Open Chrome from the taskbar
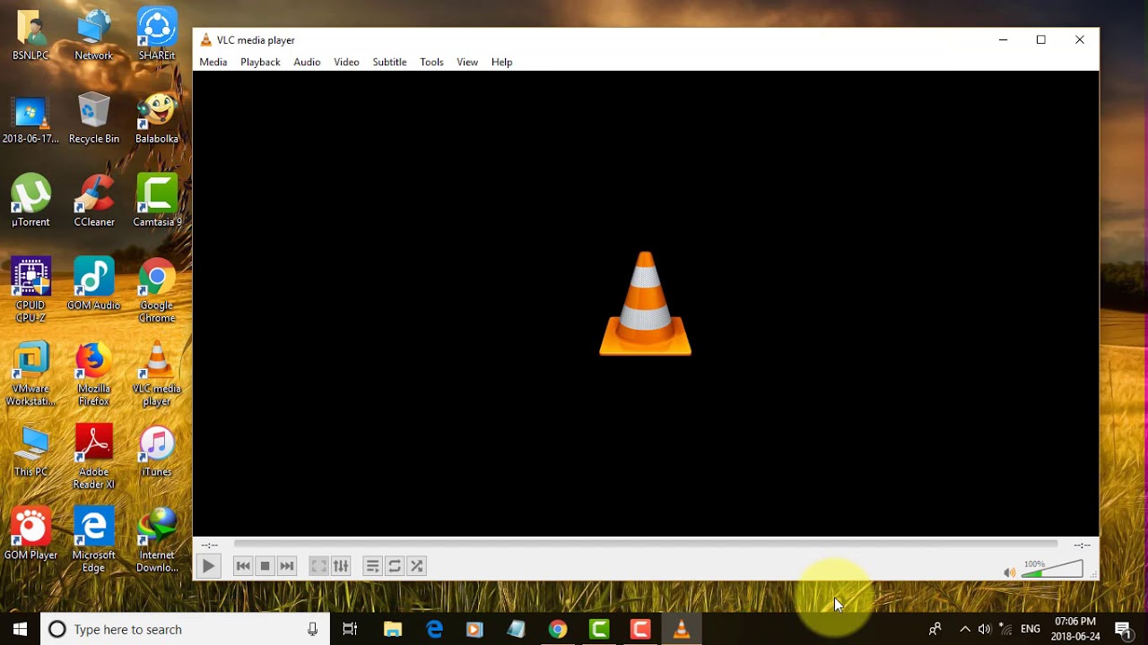This screenshot has height=645, width=1148. point(558,629)
